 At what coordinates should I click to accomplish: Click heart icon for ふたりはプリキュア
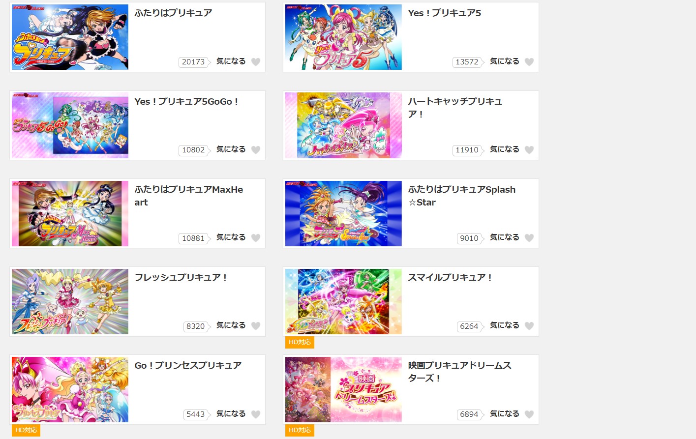coord(256,62)
